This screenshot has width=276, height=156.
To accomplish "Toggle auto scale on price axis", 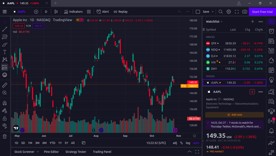I will 196,143.
